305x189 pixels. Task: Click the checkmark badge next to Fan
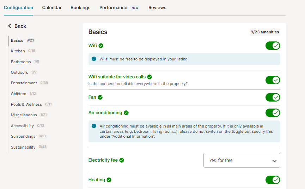[100, 97]
